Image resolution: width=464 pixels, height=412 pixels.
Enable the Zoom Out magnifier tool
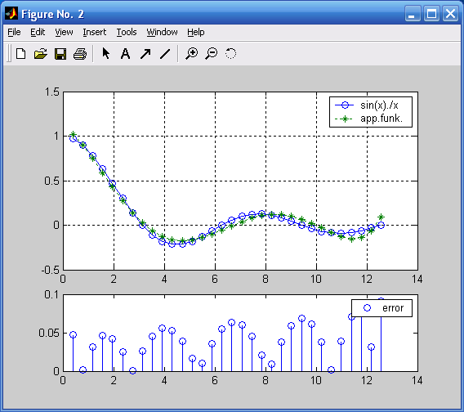click(x=212, y=54)
